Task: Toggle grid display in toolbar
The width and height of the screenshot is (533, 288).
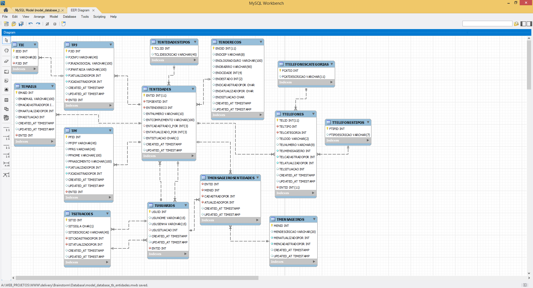Action: tap(47, 24)
